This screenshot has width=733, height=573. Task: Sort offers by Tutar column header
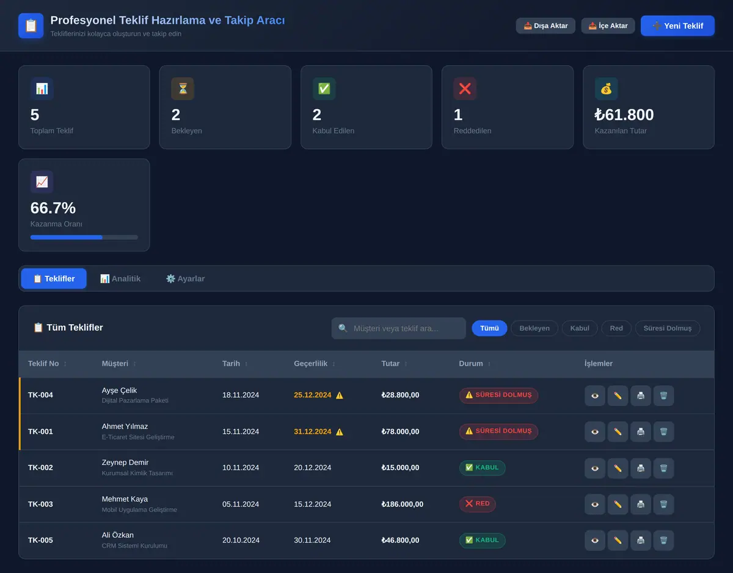point(395,364)
